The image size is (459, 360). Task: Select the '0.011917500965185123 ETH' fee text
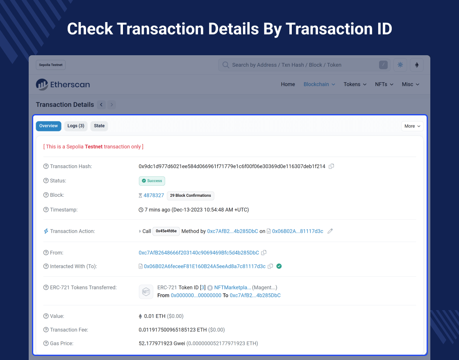(x=173, y=330)
